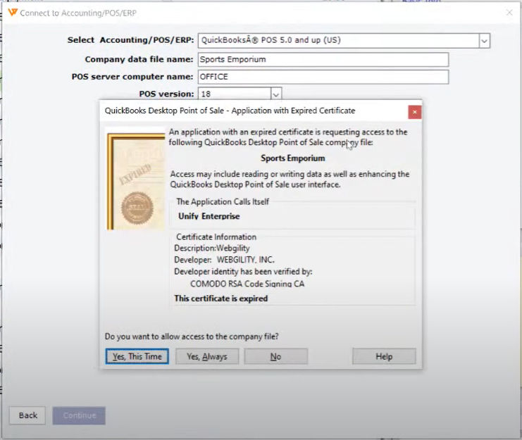Click the 'Unify Enterprise' application name
Image resolution: width=522 pixels, height=440 pixels.
(209, 216)
